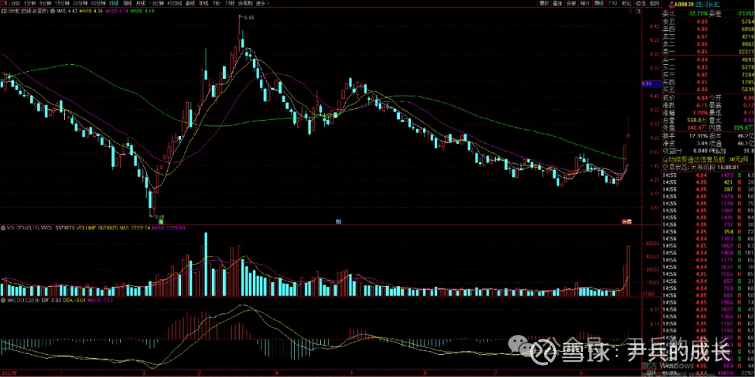755x377 pixels.
Task: Select the 周线 weekly chart tab
Action: (127, 3)
